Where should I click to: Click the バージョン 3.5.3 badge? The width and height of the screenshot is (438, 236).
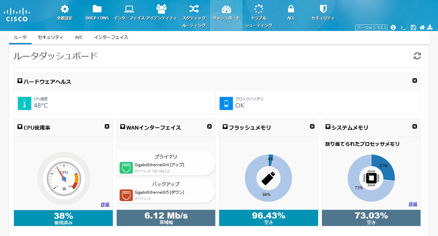(x=371, y=27)
